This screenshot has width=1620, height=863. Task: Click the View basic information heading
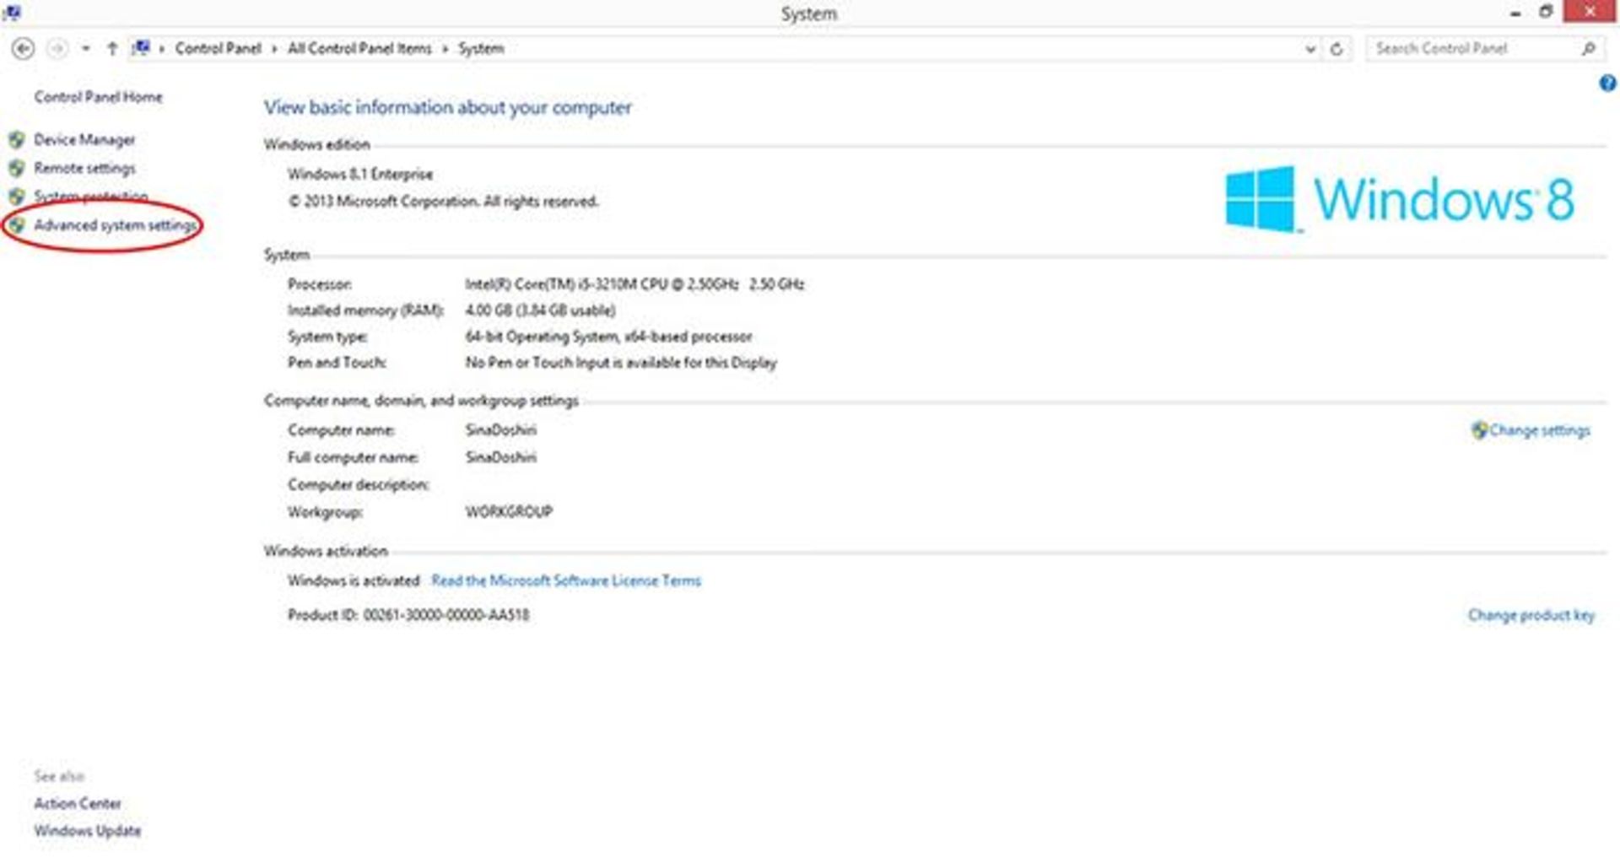point(447,107)
